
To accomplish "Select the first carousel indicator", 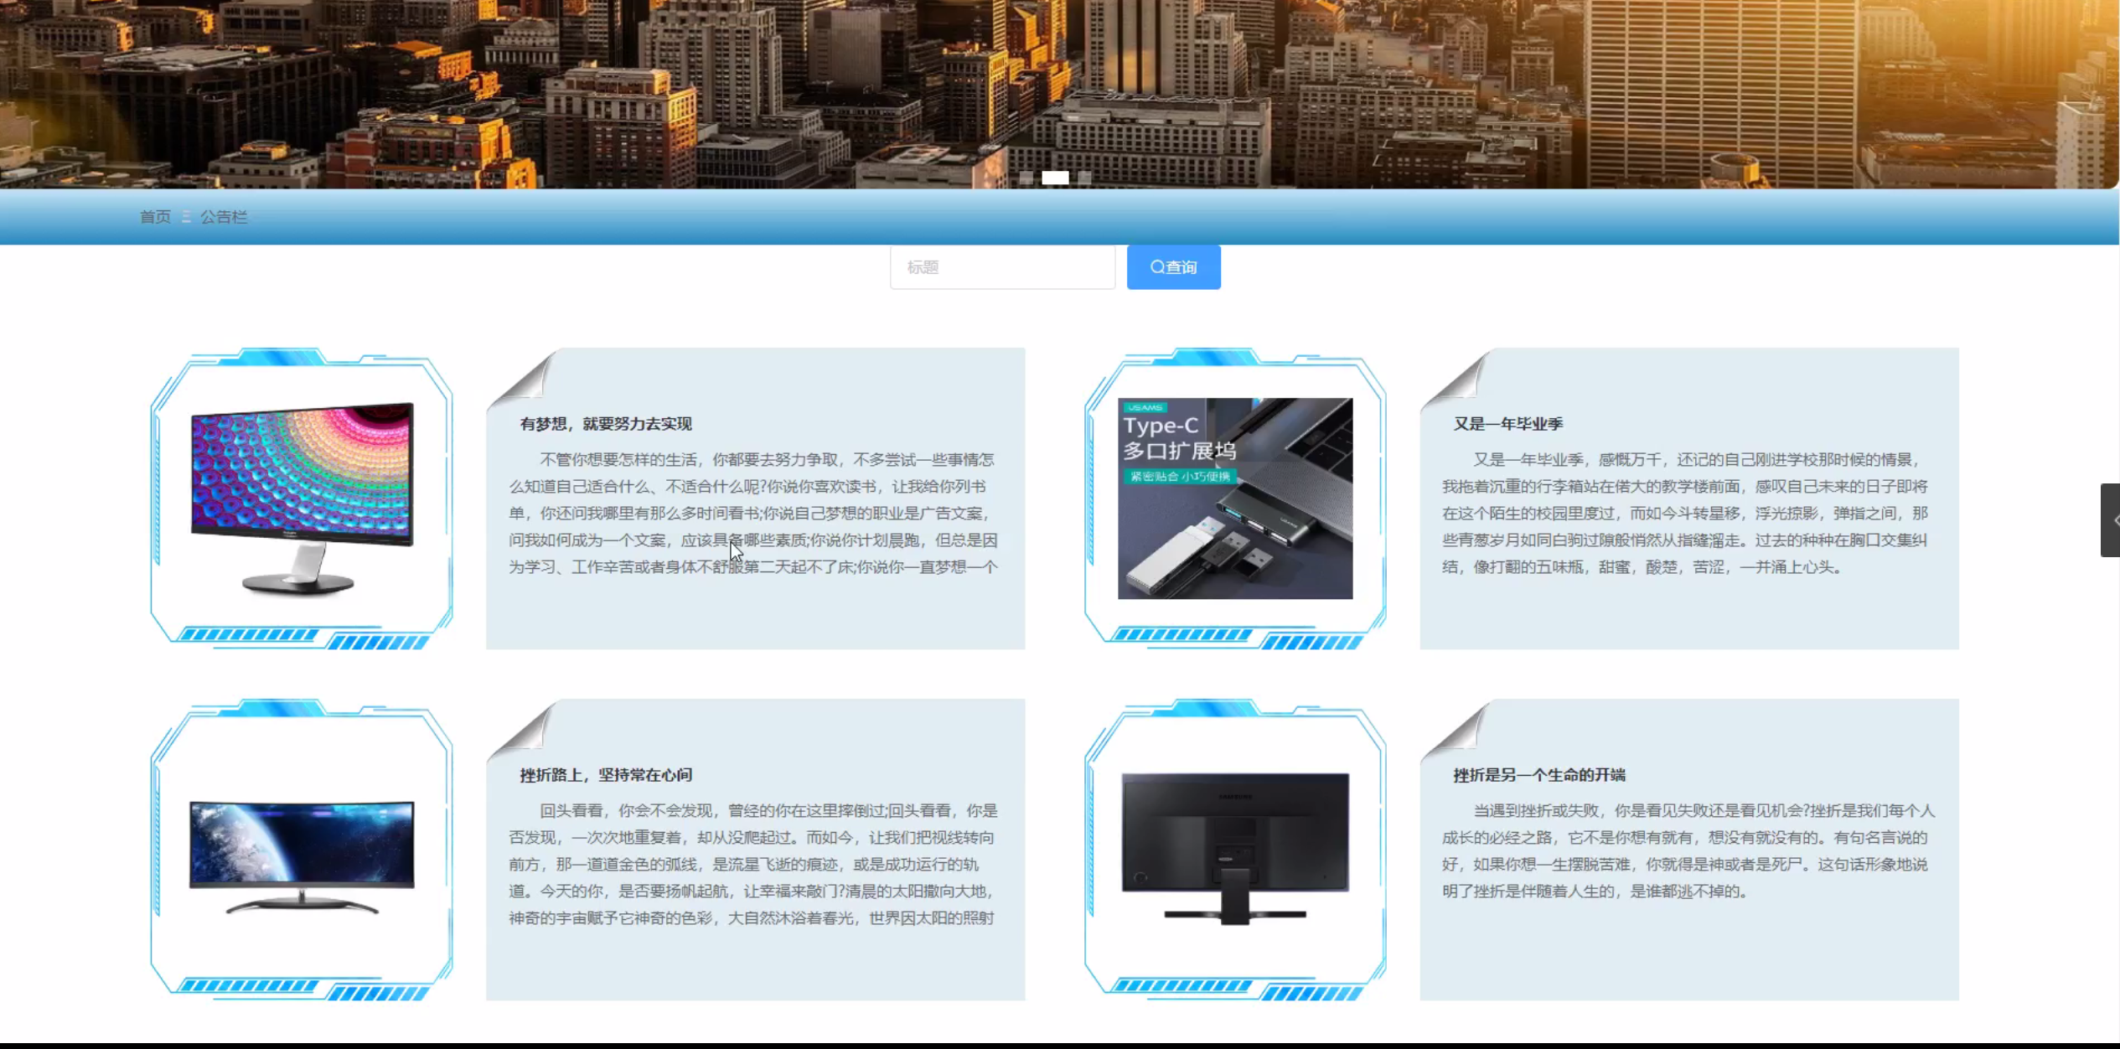I will tap(1026, 178).
